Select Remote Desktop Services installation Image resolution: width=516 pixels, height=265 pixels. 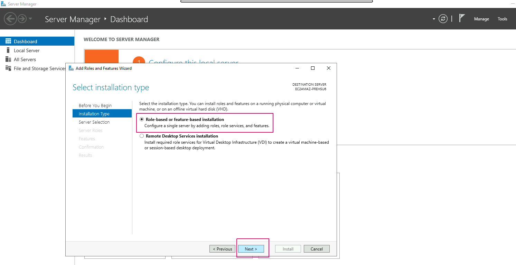point(142,136)
